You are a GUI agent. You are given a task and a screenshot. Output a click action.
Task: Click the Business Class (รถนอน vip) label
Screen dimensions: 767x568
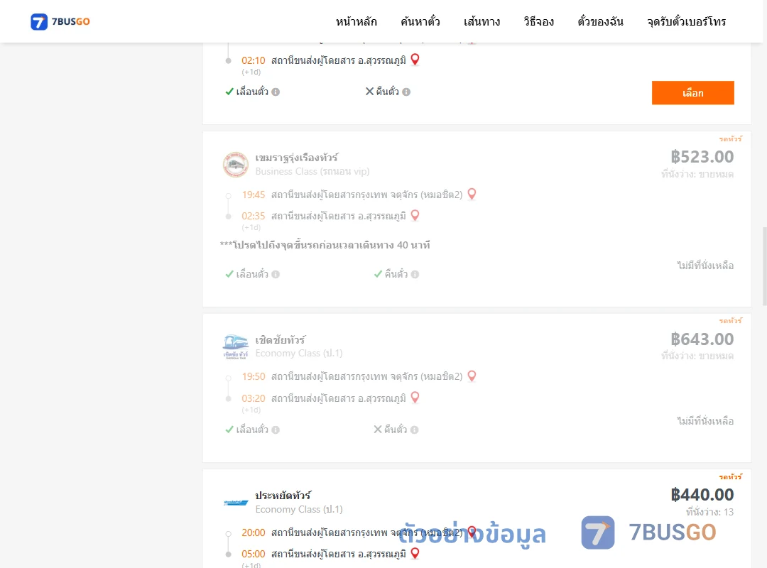coord(312,171)
